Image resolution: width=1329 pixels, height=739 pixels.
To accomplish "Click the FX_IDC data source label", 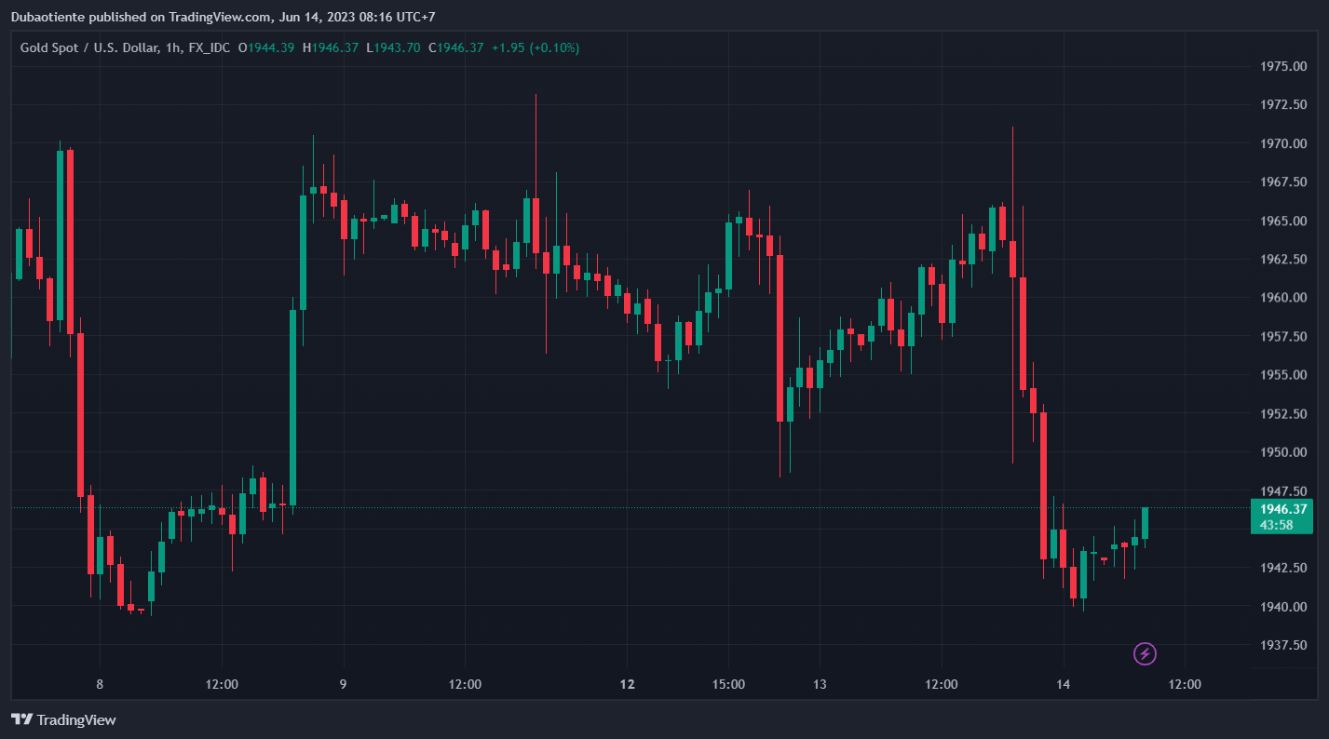I will [x=207, y=47].
